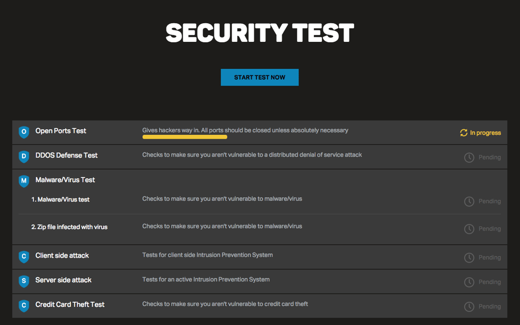Click the Credit Card Theft pending clock icon
This screenshot has width=520, height=325.
click(x=469, y=307)
